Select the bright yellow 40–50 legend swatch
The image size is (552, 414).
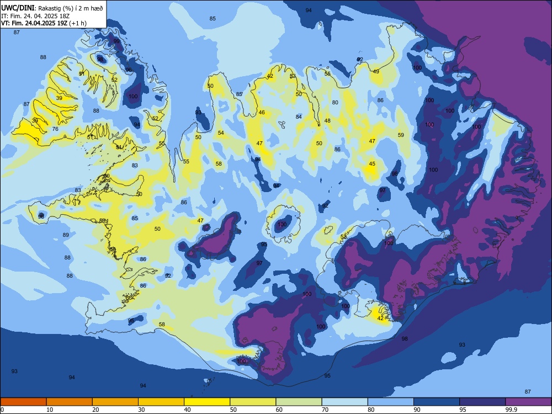pyautogui.click(x=207, y=402)
